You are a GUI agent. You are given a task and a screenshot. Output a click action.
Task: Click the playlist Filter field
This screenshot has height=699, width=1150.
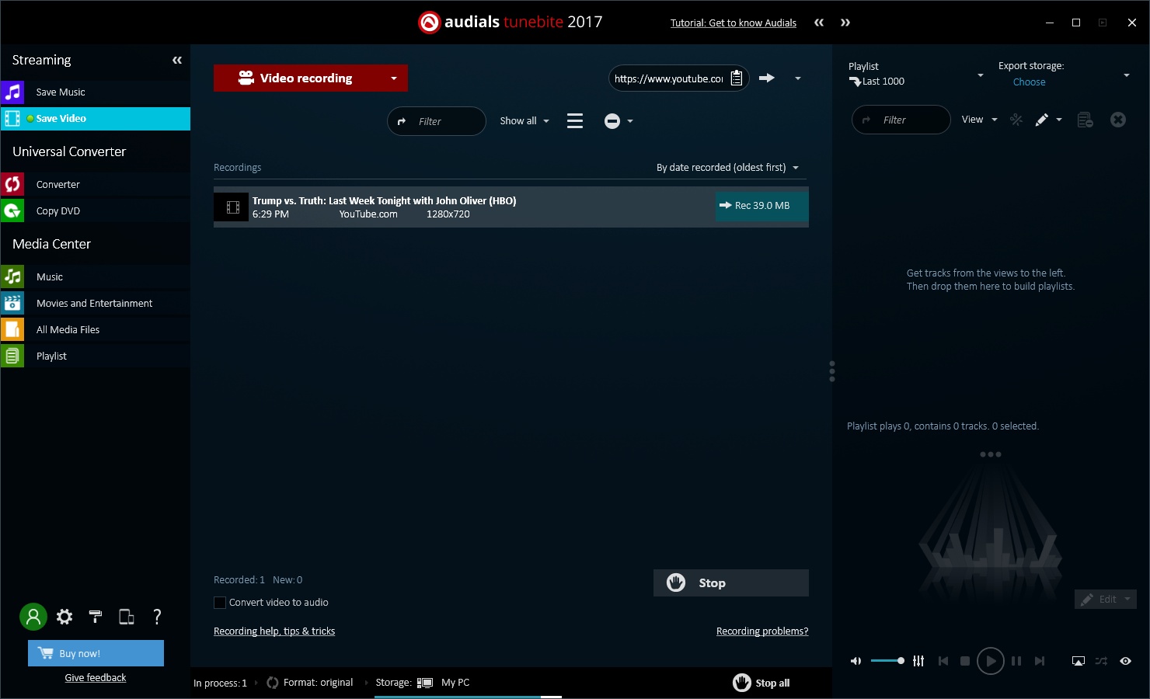pos(901,120)
